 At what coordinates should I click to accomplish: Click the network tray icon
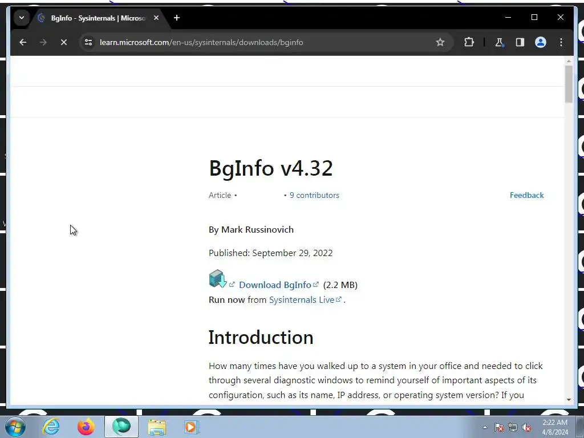point(513,427)
